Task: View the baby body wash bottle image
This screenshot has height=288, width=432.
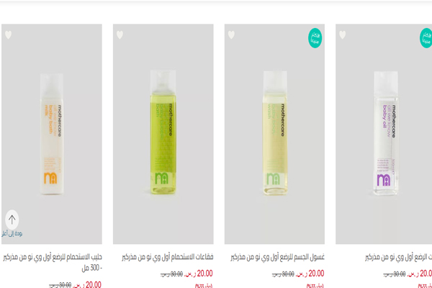Action: point(274,134)
